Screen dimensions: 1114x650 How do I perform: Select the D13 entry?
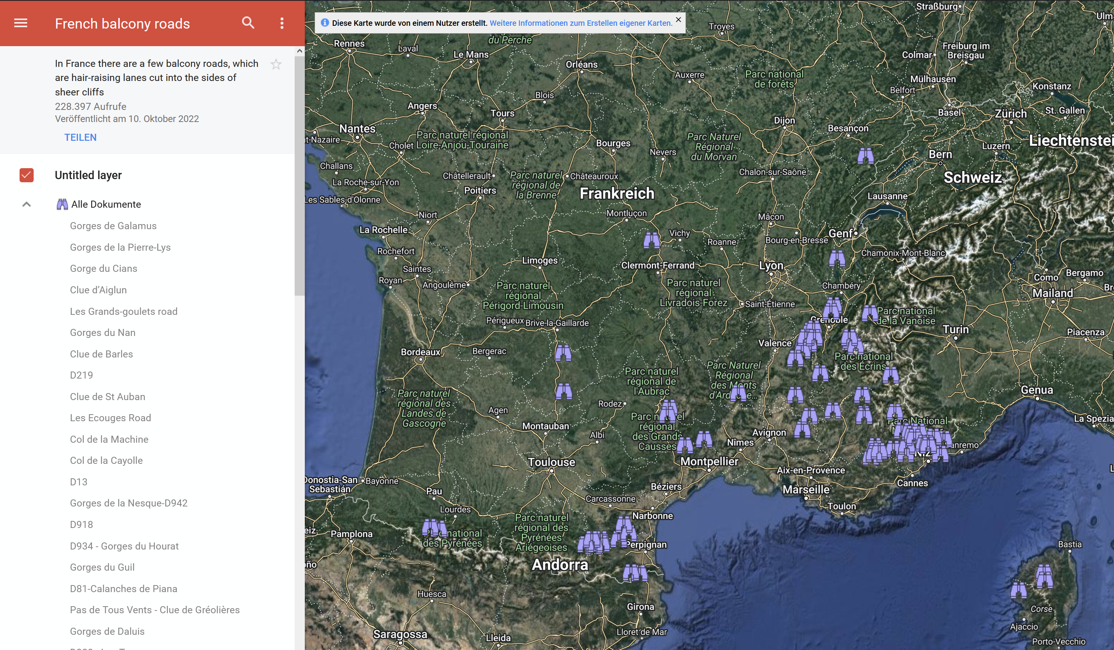coord(79,482)
